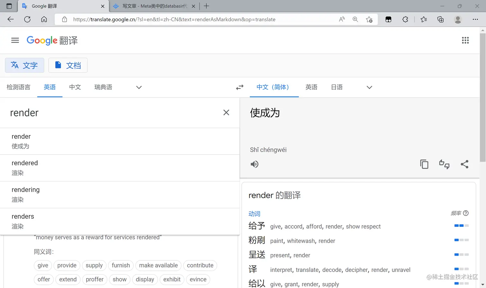Click the translation 粉刷 in the dictionary list
Screen dimensions: 486x288
coord(257,240)
